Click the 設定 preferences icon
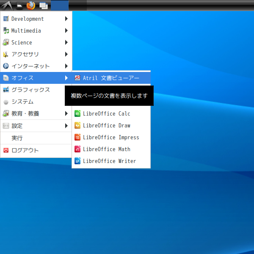The height and width of the screenshot is (254, 254). point(6,126)
